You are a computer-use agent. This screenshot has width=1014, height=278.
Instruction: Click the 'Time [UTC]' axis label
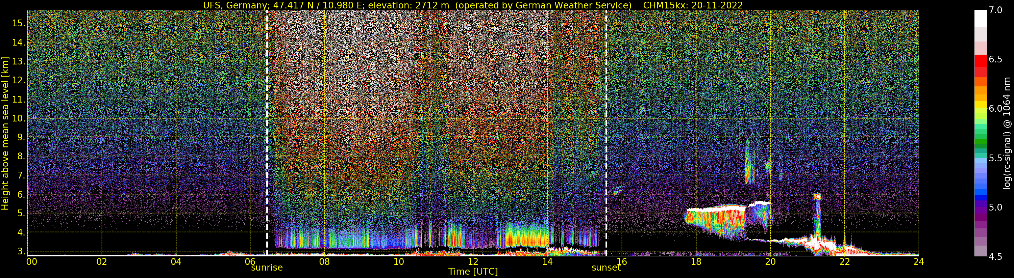tap(473, 271)
